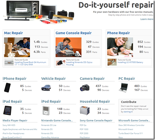
Task: Open the Camera Repair category
Action: coord(92,79)
